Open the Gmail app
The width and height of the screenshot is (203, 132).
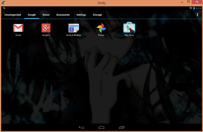[x=18, y=28]
